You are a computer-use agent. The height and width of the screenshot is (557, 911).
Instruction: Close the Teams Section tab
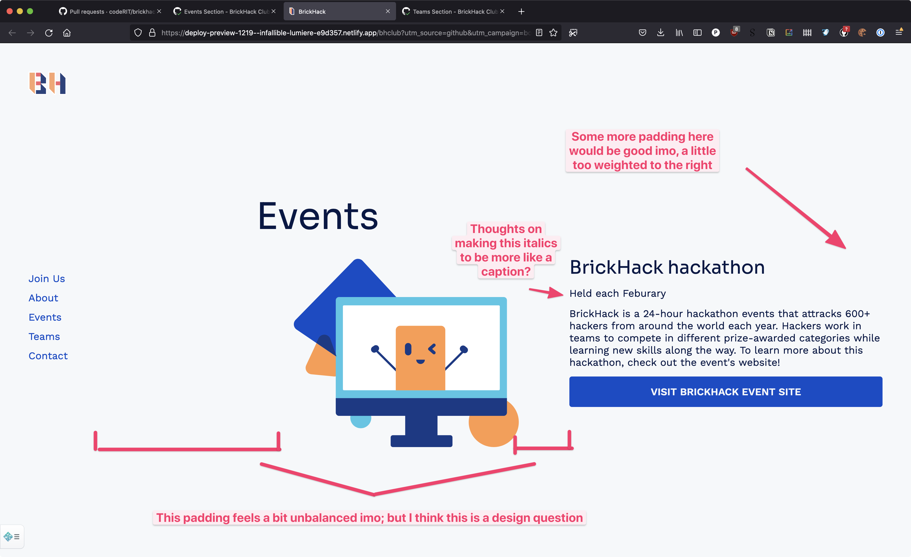pos(502,11)
